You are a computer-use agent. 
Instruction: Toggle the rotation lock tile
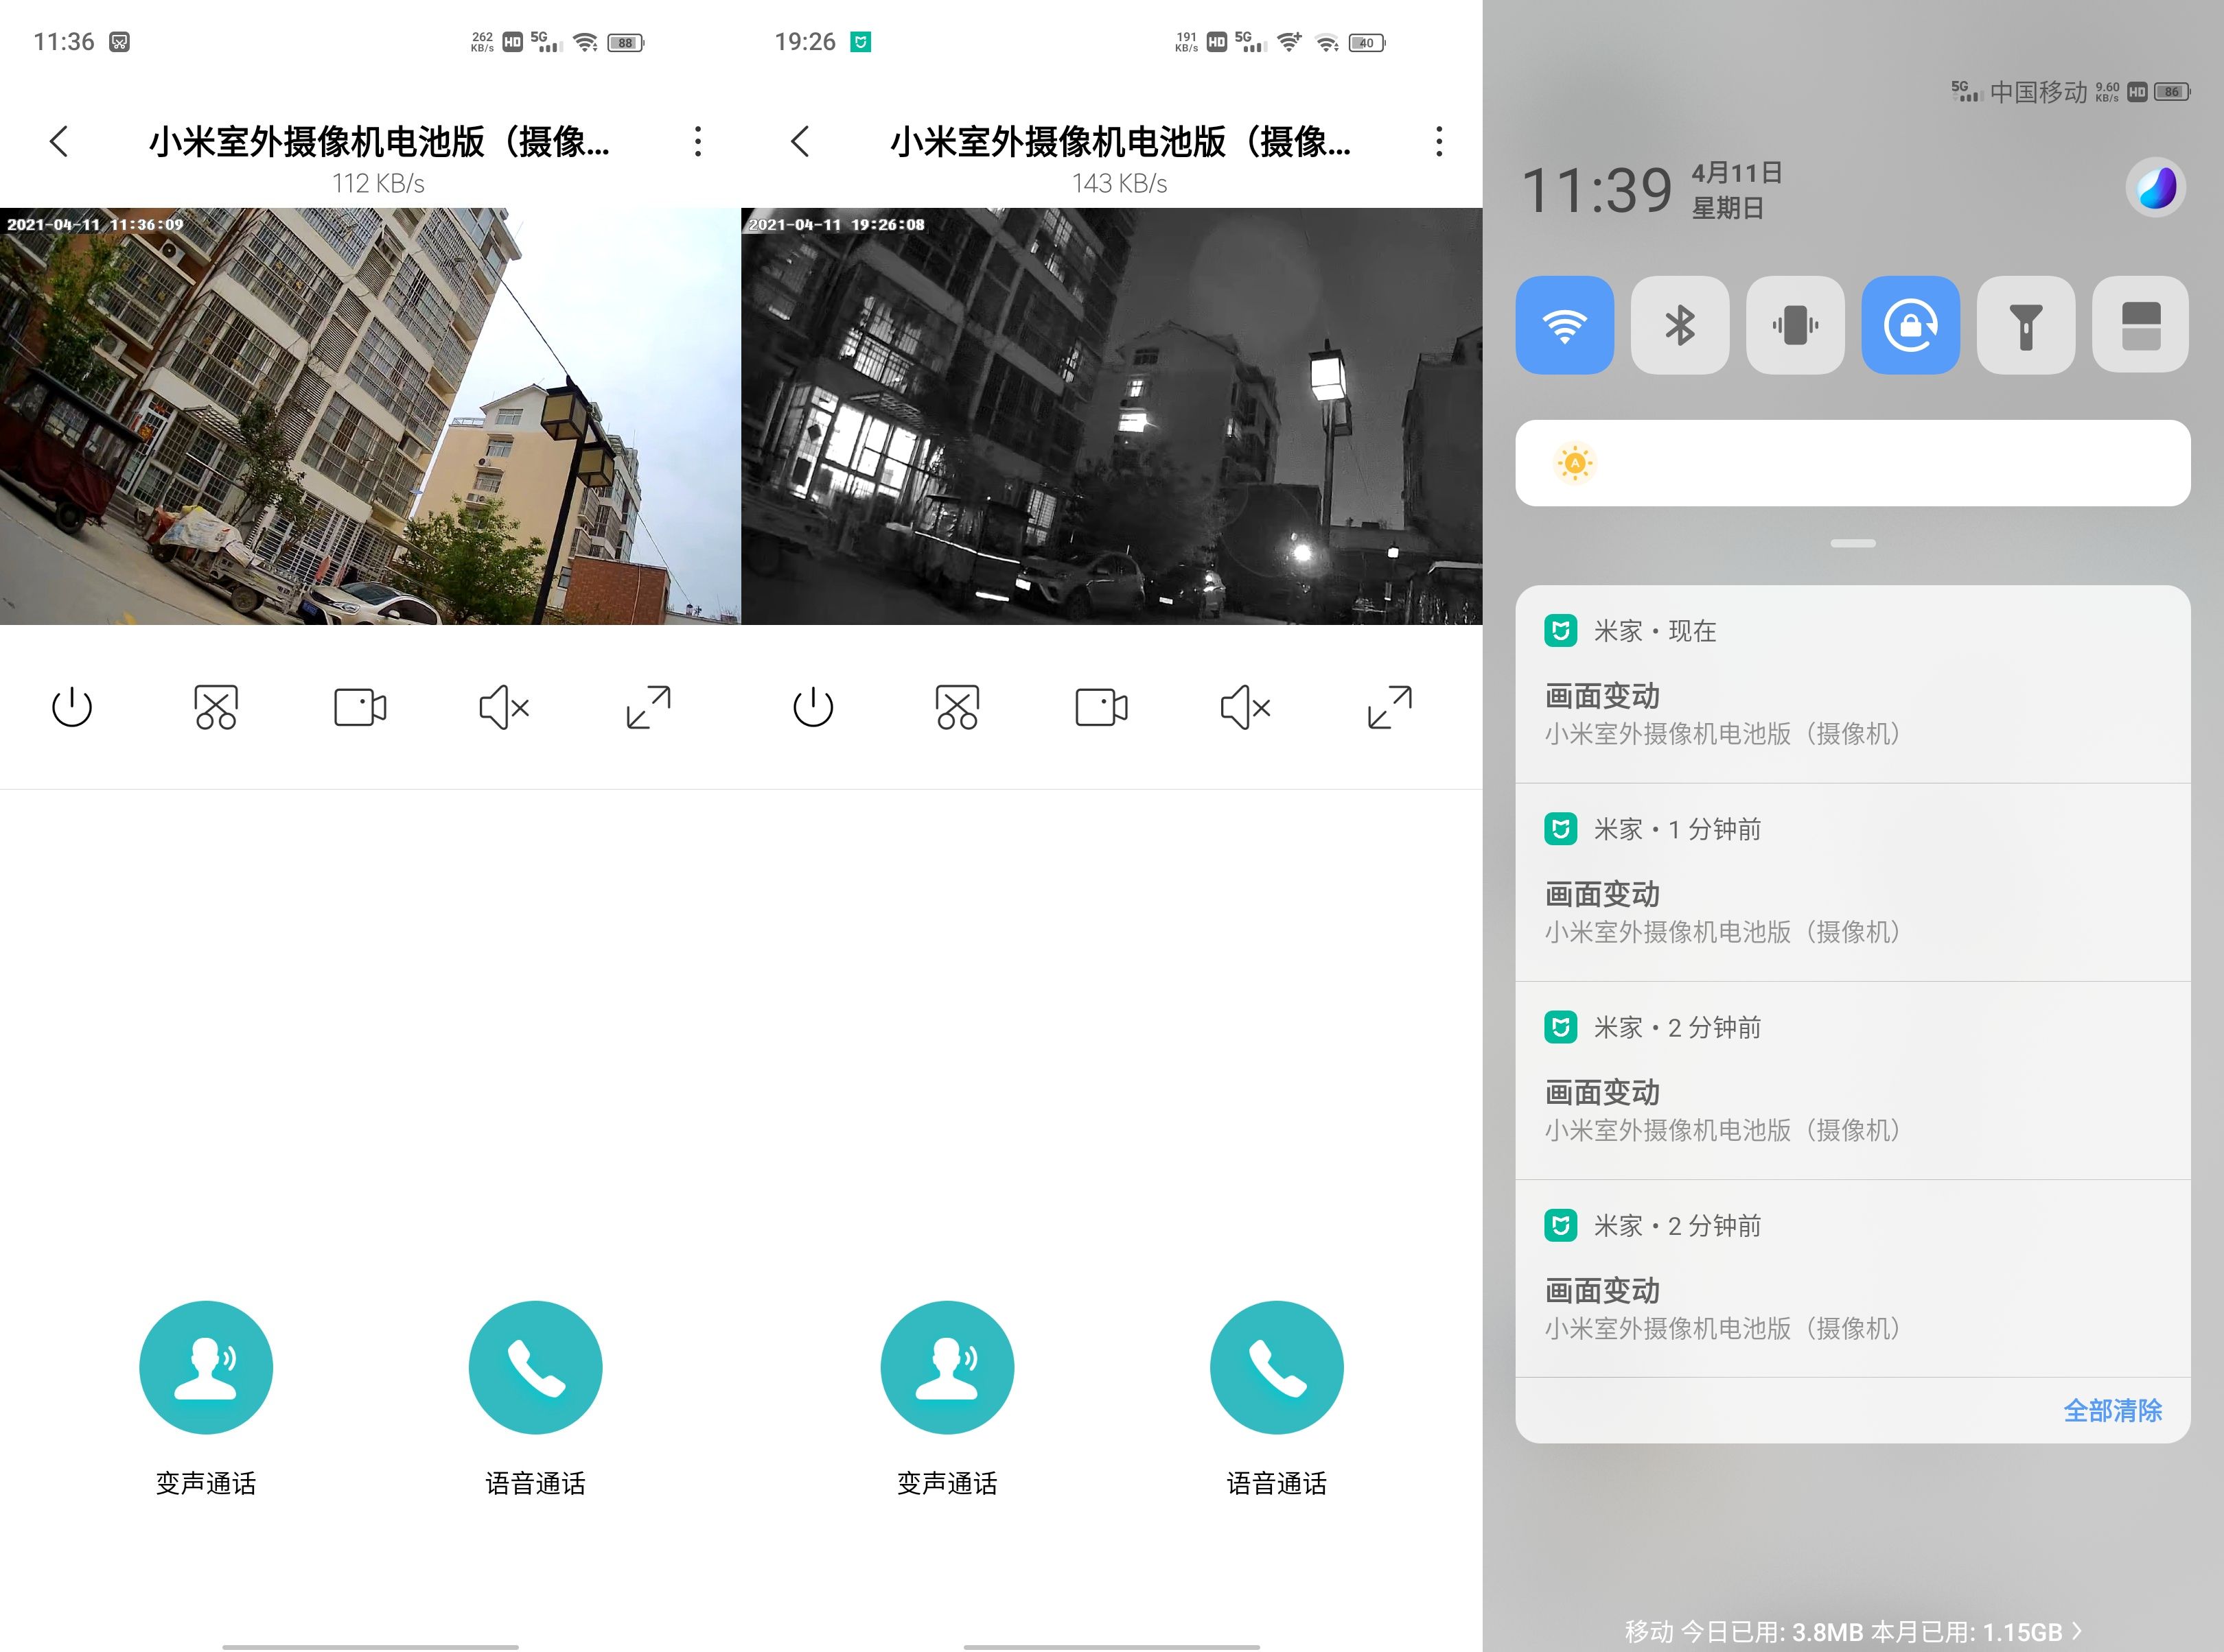[1911, 325]
